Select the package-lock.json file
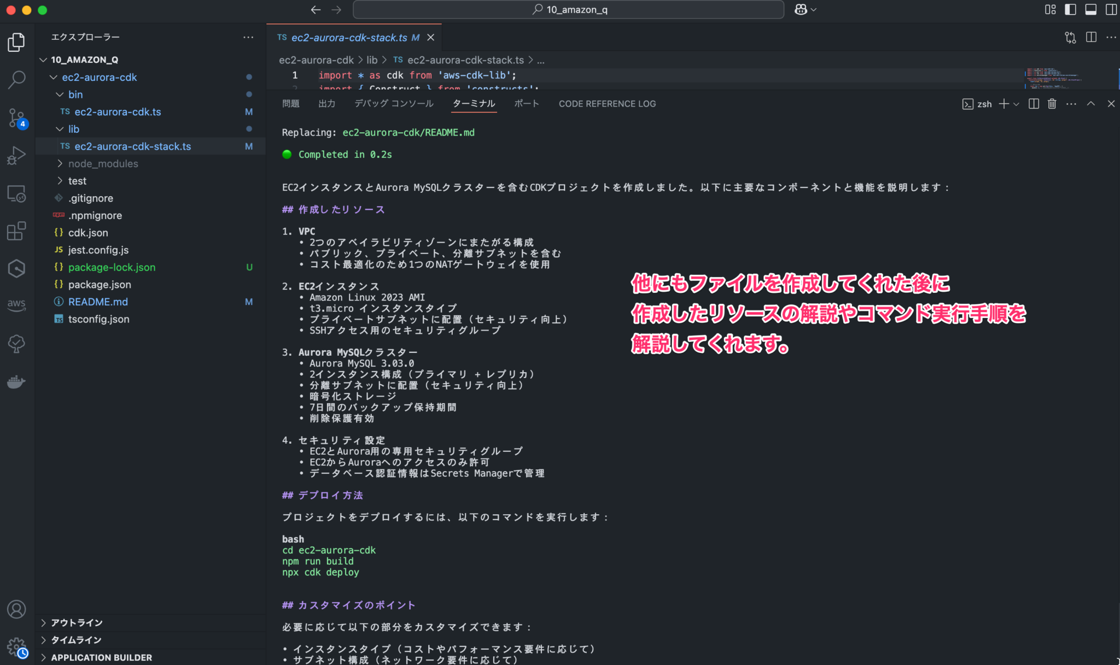The width and height of the screenshot is (1120, 665). tap(112, 267)
